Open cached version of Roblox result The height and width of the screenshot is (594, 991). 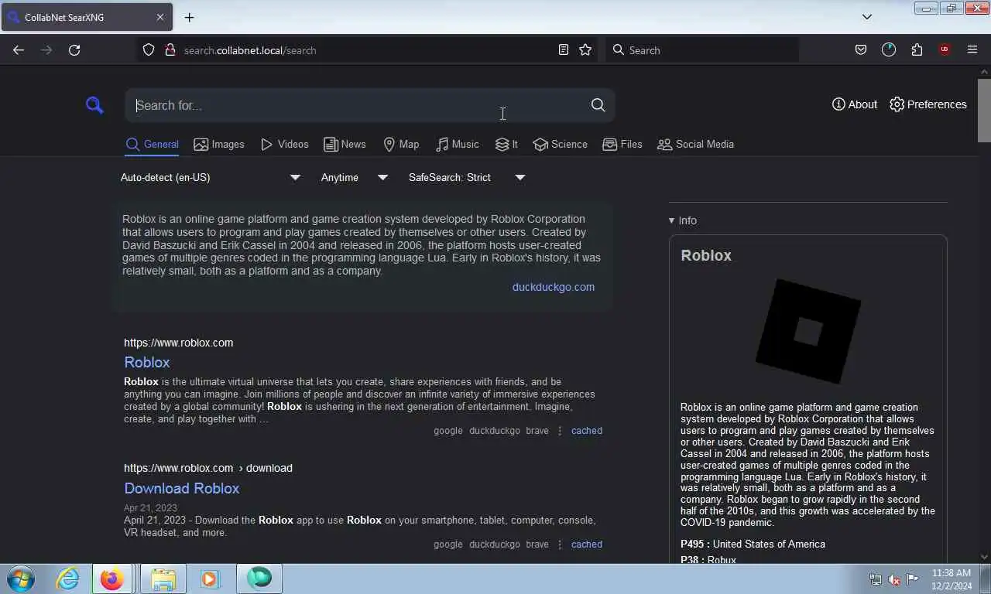click(x=587, y=431)
